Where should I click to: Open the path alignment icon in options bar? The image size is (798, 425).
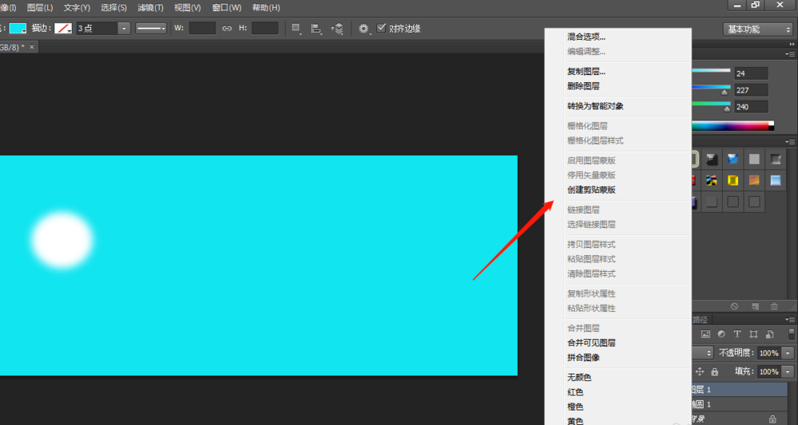[x=317, y=29]
